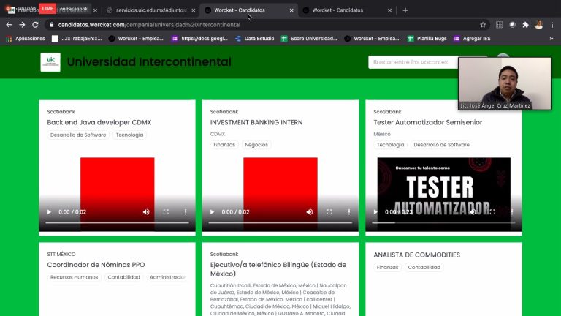
Task: Open the Chrome three-dot menu
Action: pyautogui.click(x=552, y=25)
